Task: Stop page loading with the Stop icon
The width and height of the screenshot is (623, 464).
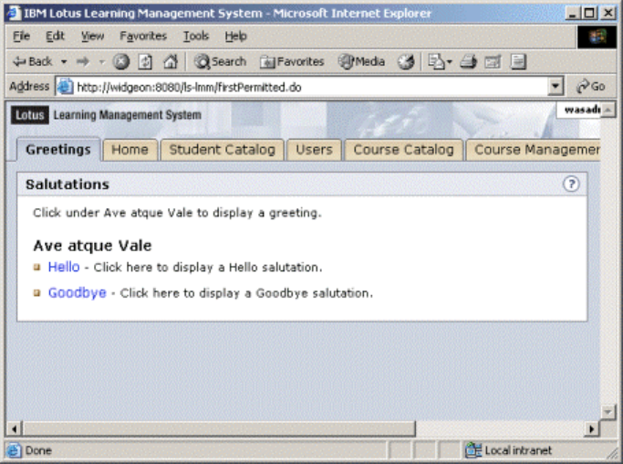Action: tap(121, 62)
